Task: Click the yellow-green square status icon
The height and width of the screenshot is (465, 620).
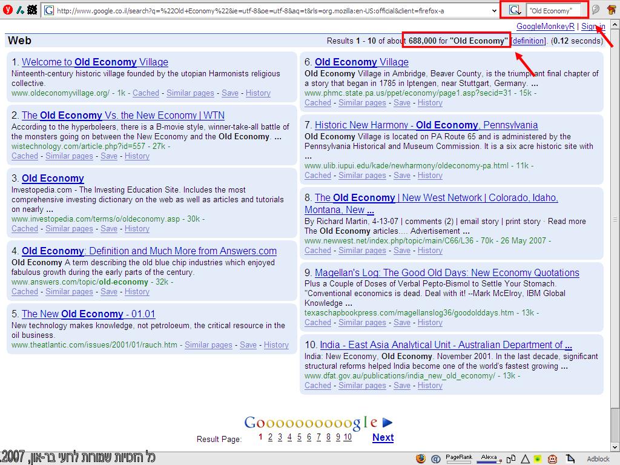Action: pos(538,459)
